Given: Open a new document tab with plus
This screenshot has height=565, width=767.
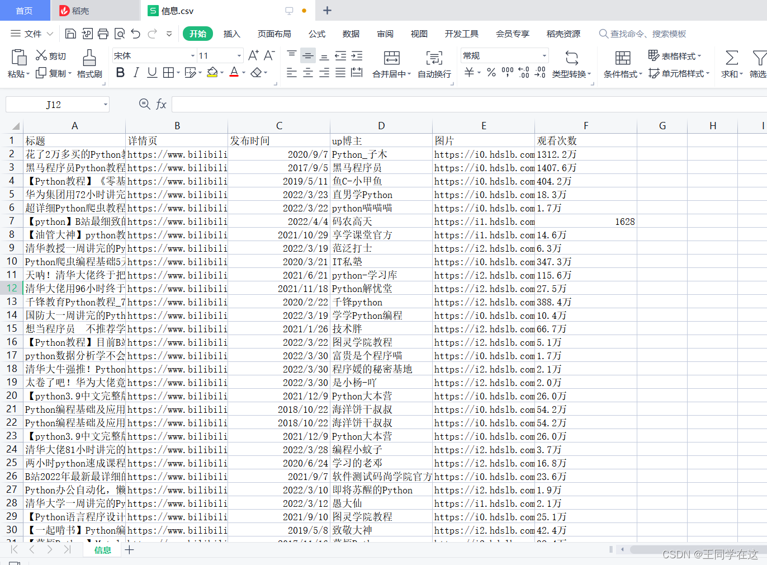Looking at the screenshot, I should tap(328, 11).
